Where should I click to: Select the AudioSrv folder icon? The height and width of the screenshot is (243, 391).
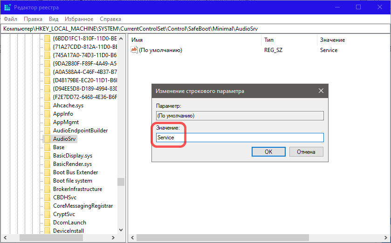point(47,139)
